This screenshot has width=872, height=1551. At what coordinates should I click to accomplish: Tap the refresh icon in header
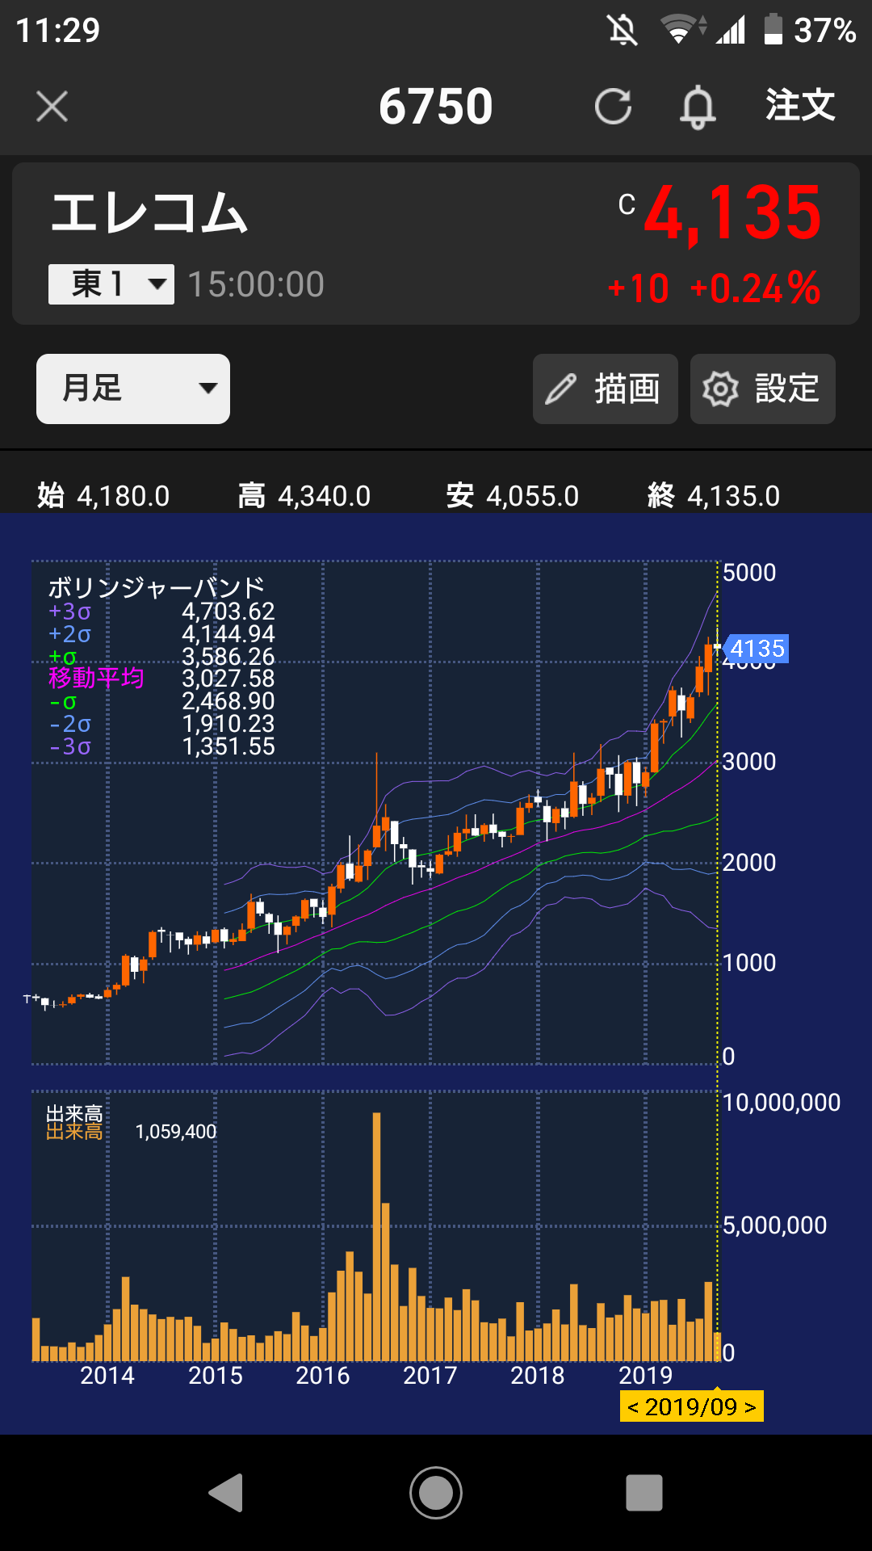613,107
